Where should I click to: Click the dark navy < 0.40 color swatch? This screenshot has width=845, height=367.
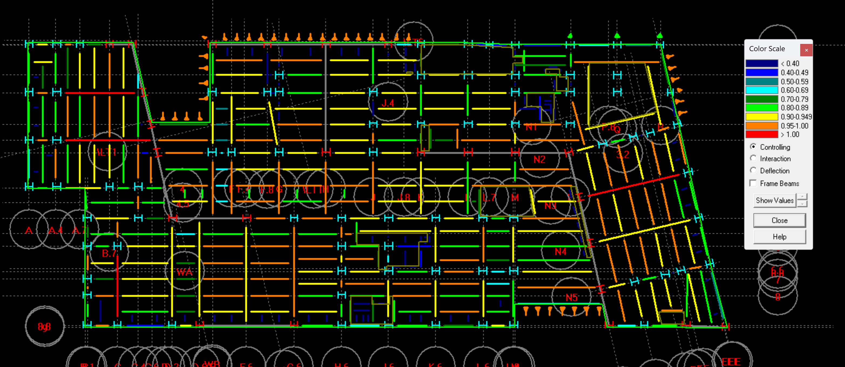coord(762,64)
